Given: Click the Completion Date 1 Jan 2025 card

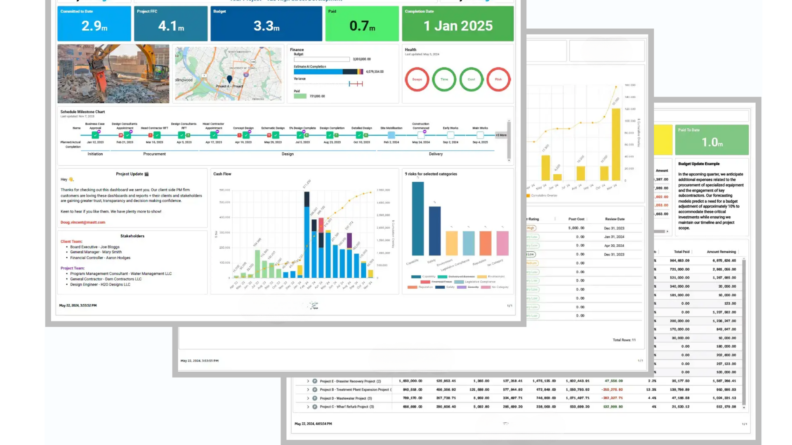Looking at the screenshot, I should (x=458, y=23).
